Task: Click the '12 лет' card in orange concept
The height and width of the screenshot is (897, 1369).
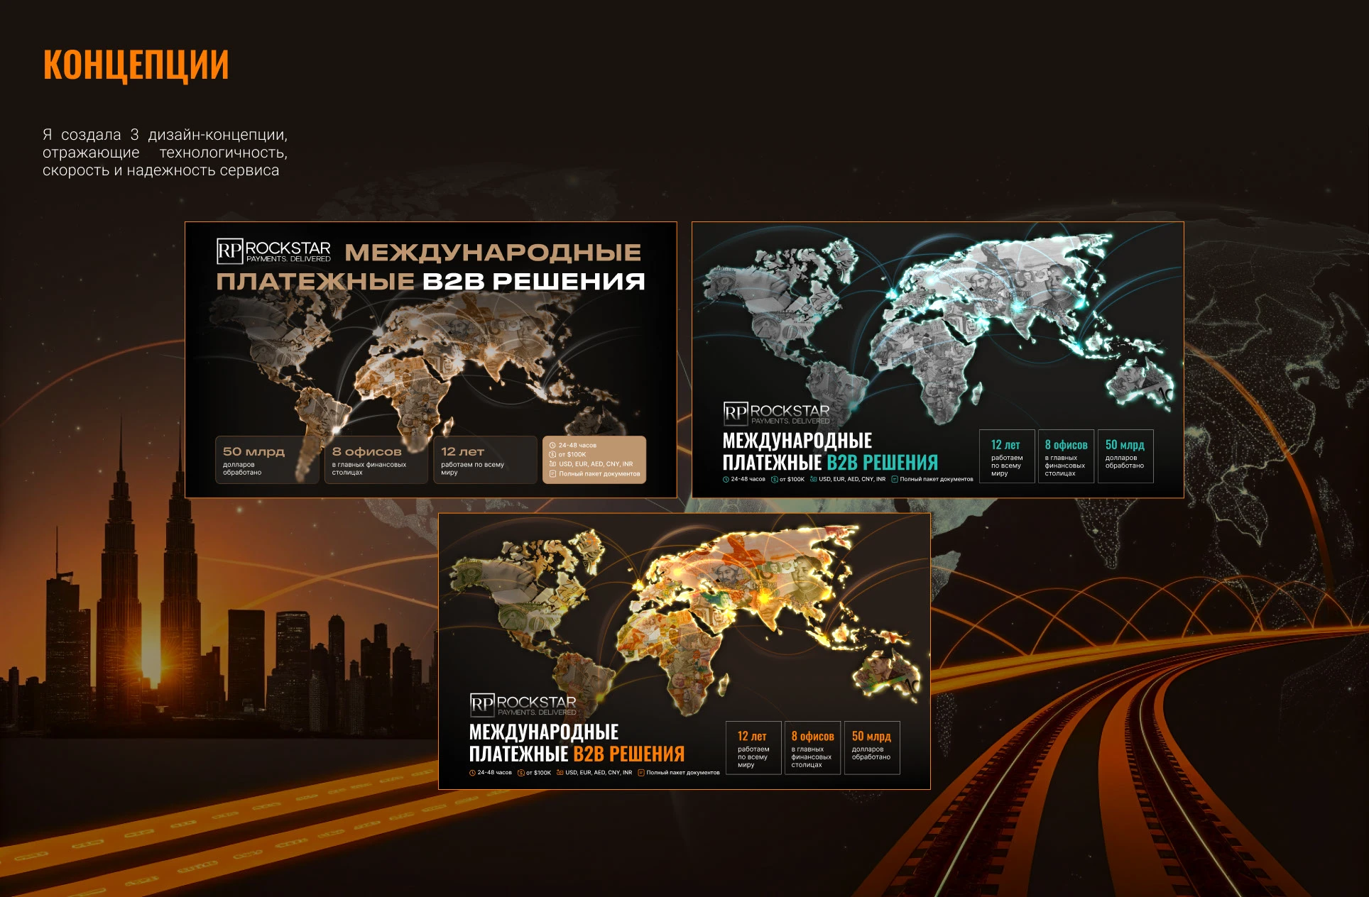Action: click(x=753, y=747)
